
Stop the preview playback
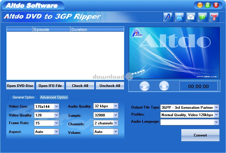click(164, 86)
